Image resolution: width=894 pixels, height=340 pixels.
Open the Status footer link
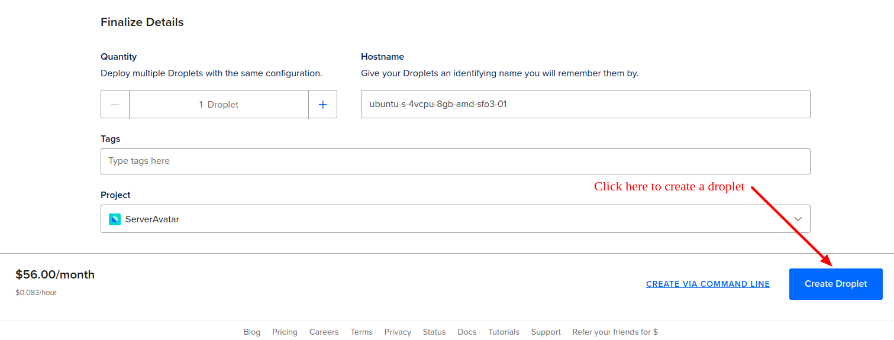point(434,332)
